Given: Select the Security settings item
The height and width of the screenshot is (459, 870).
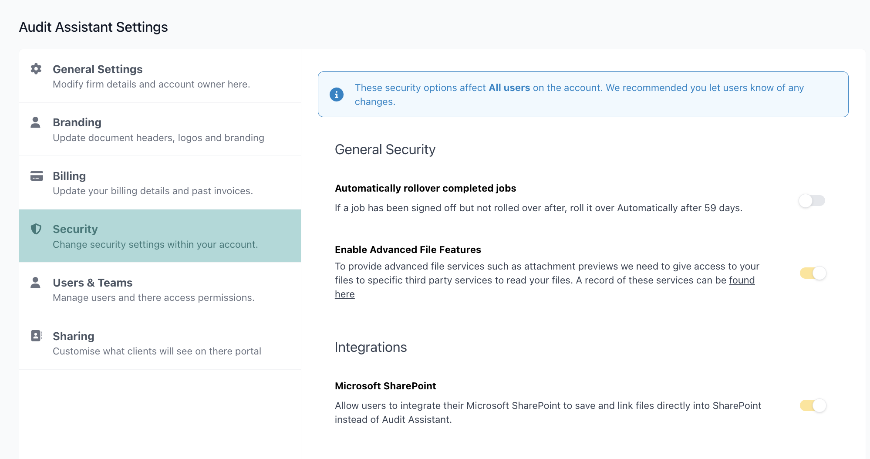Looking at the screenshot, I should pos(160,236).
